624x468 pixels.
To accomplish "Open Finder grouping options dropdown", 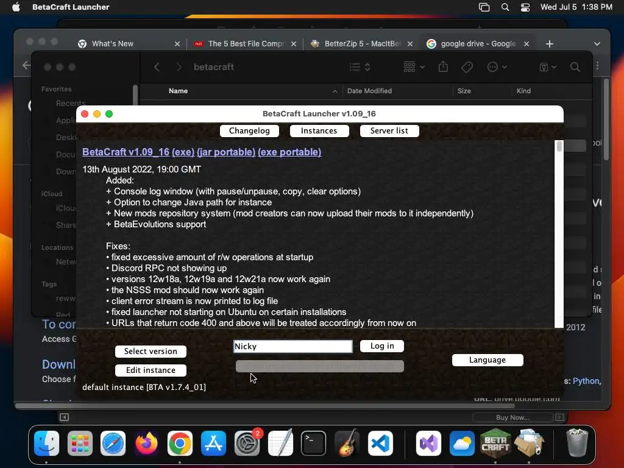I will click(414, 67).
